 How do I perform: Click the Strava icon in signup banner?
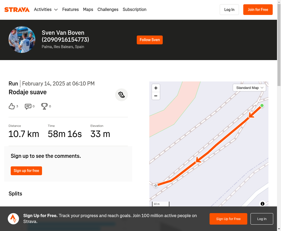pos(13,219)
